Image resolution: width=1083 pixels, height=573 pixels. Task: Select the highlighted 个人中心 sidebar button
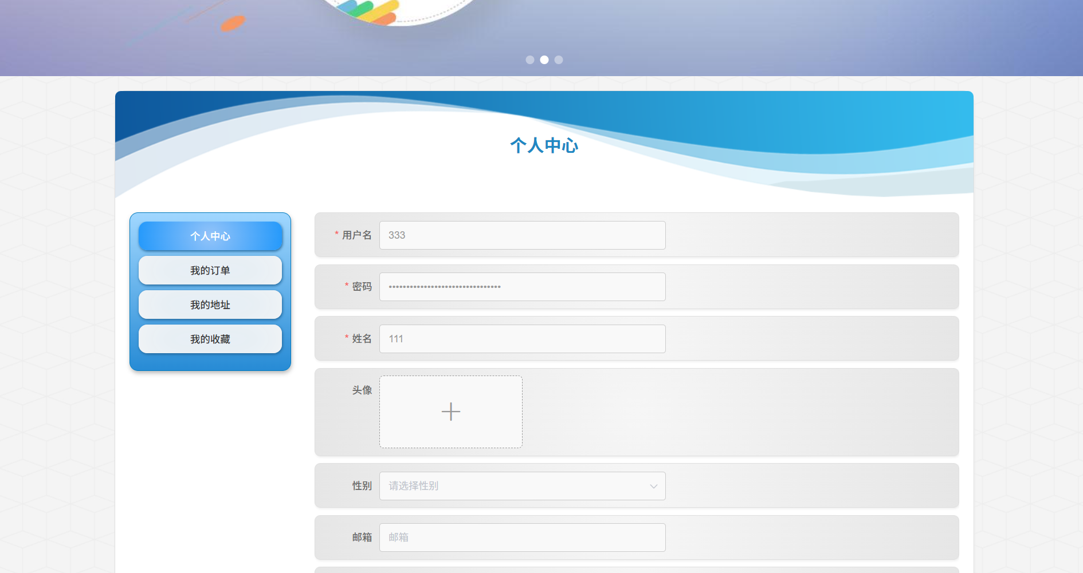click(x=210, y=236)
